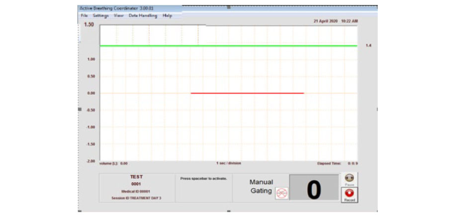
Task: Open the Help menu
Action: coord(167,16)
